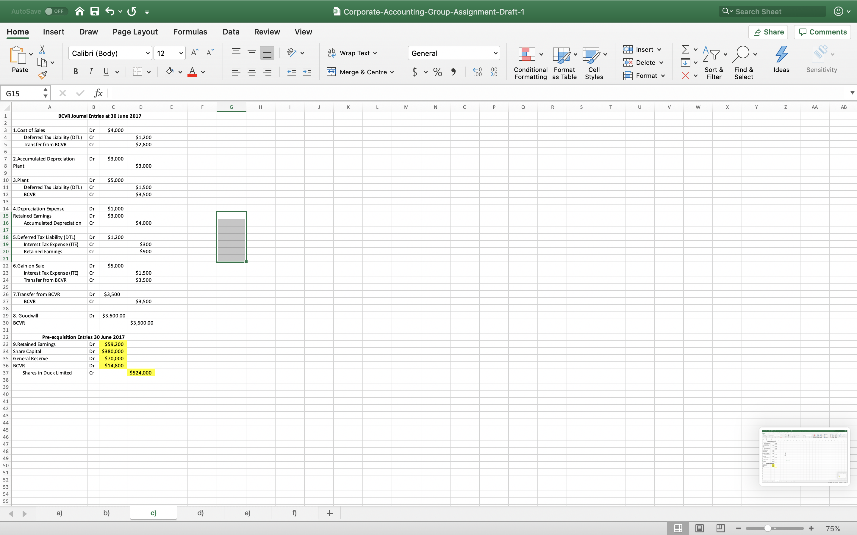This screenshot has width=857, height=535.
Task: Open the Calibri (Body) font name dropdown
Action: [x=147, y=53]
